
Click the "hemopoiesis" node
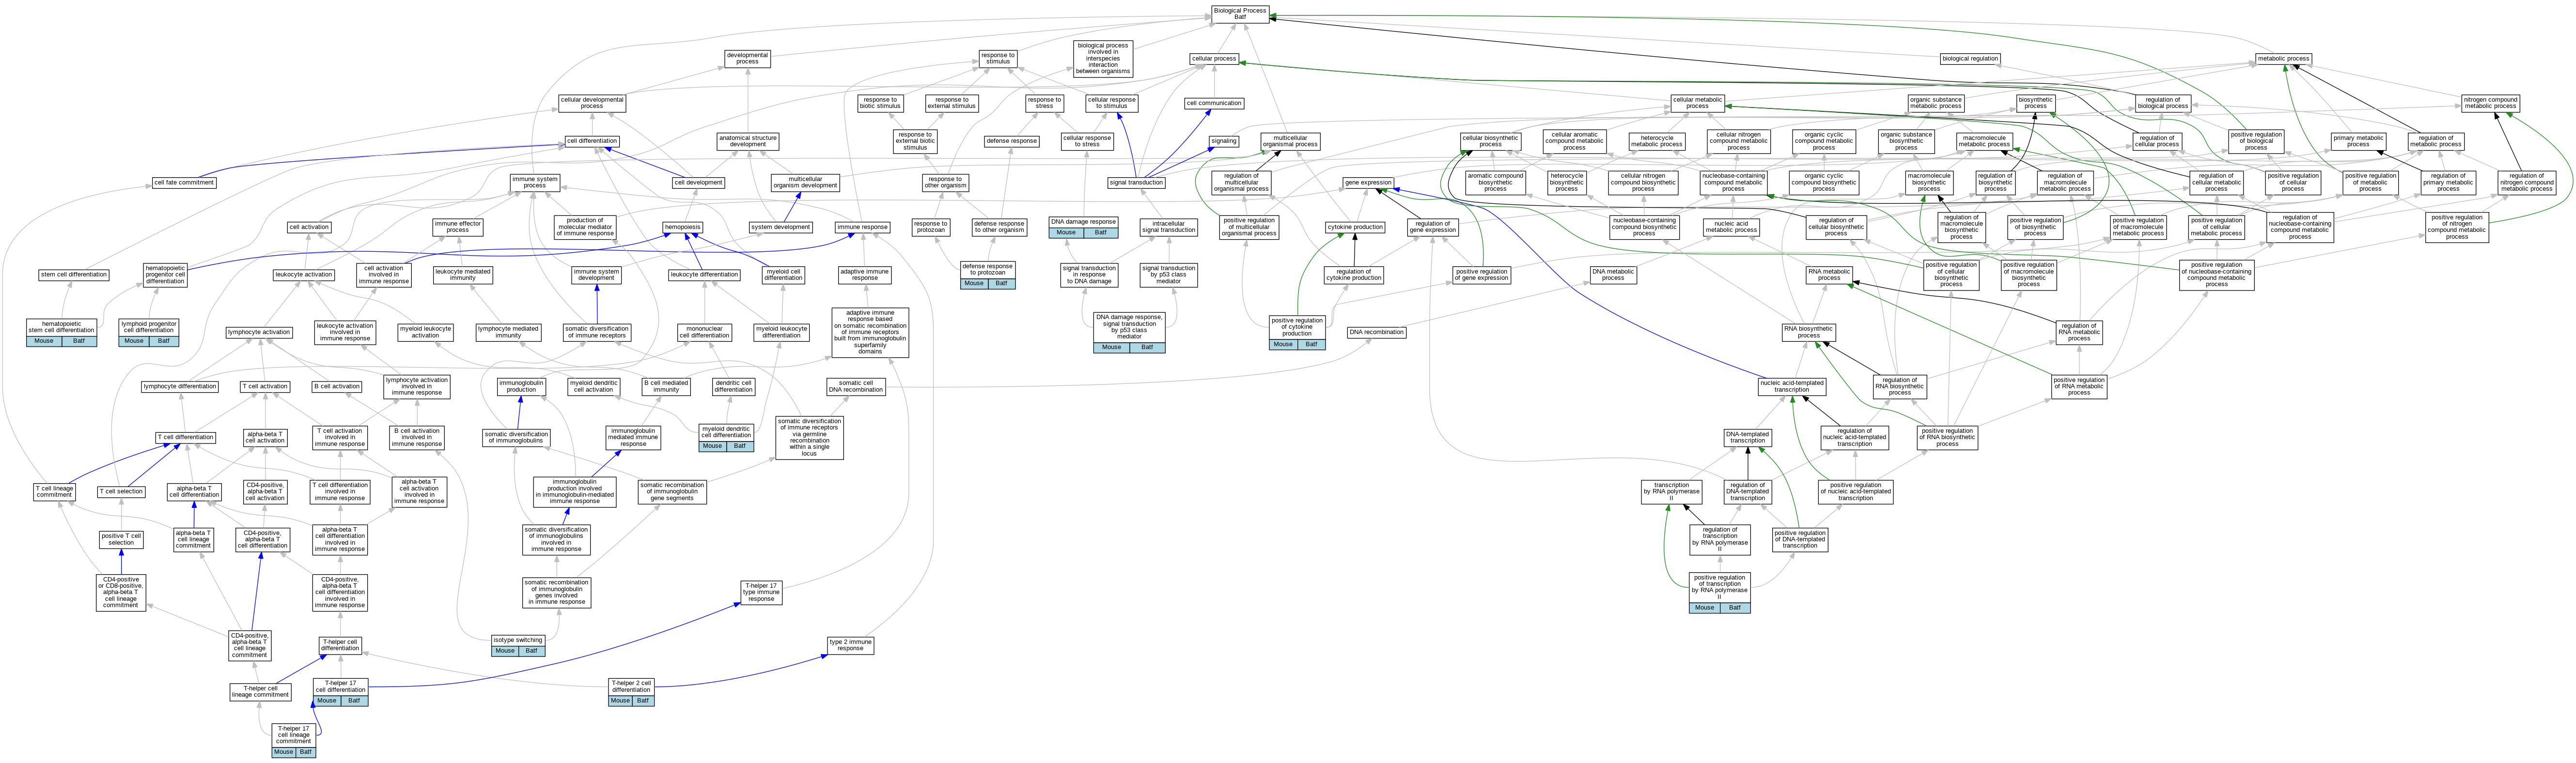point(683,227)
